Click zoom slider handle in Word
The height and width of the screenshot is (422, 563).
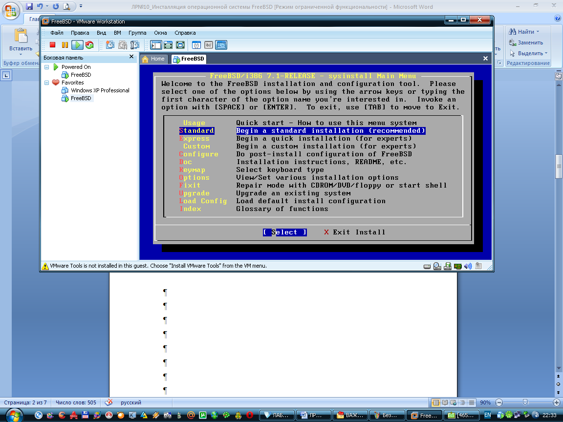[x=525, y=402]
